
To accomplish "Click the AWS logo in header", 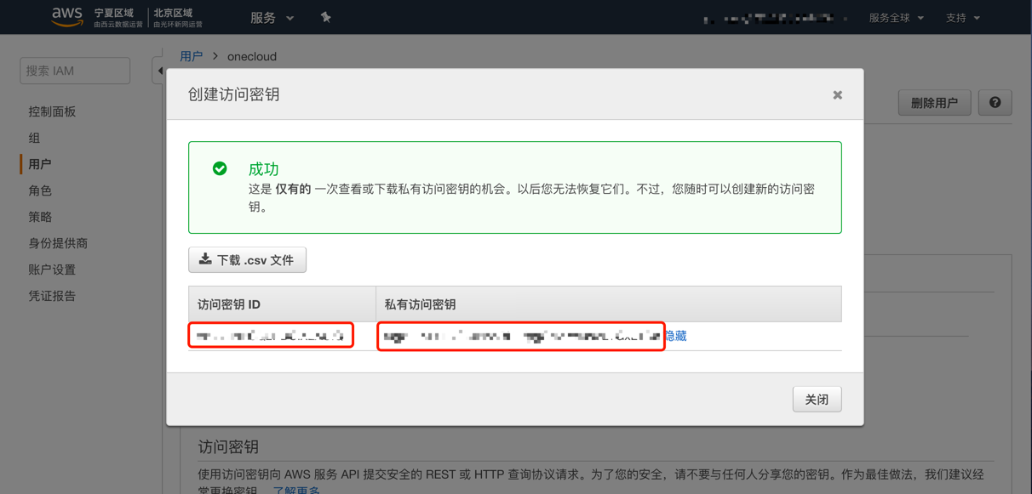I will [67, 17].
